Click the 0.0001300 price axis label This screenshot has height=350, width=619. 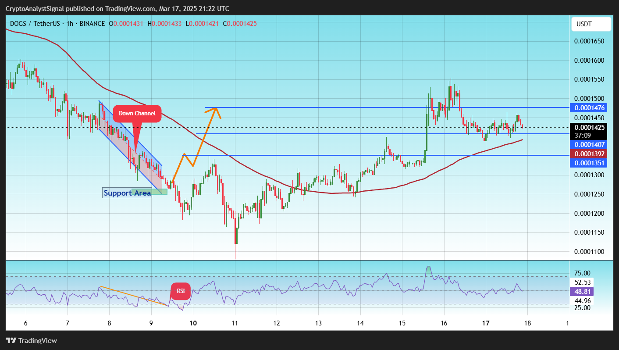[x=590, y=175]
